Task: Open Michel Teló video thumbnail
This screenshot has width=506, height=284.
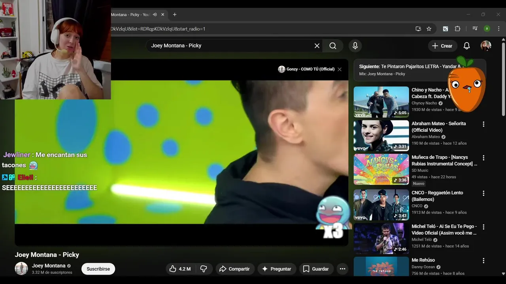Action: point(381,239)
